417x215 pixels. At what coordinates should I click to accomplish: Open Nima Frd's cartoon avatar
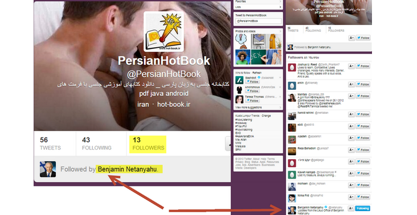tap(292, 198)
